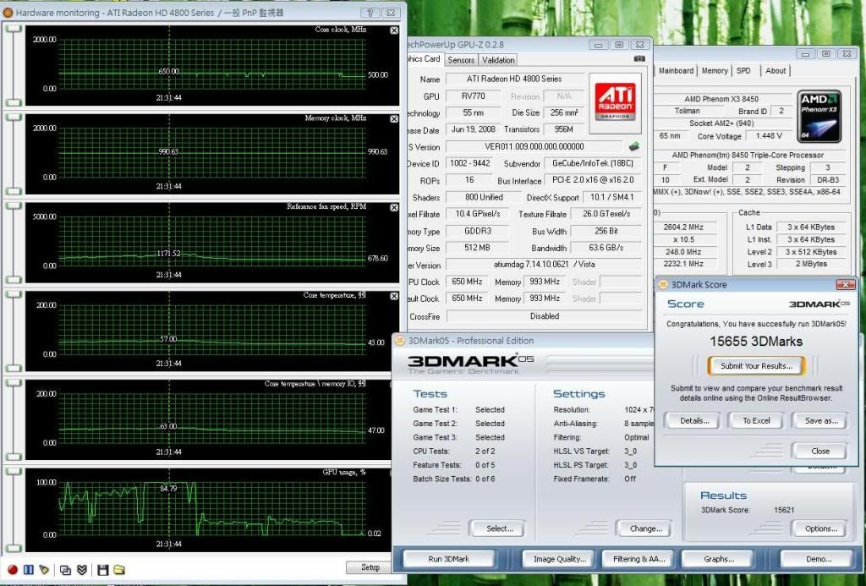
Task: Open the Graphs button in 3DMark05
Action: (719, 559)
